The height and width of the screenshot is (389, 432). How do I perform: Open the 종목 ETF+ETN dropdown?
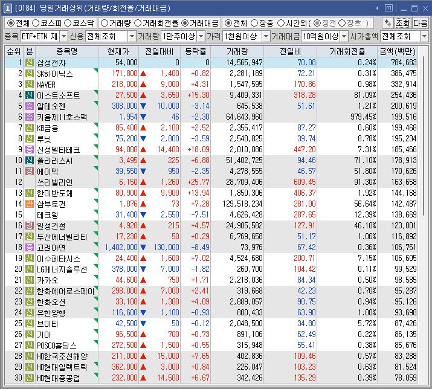point(64,36)
